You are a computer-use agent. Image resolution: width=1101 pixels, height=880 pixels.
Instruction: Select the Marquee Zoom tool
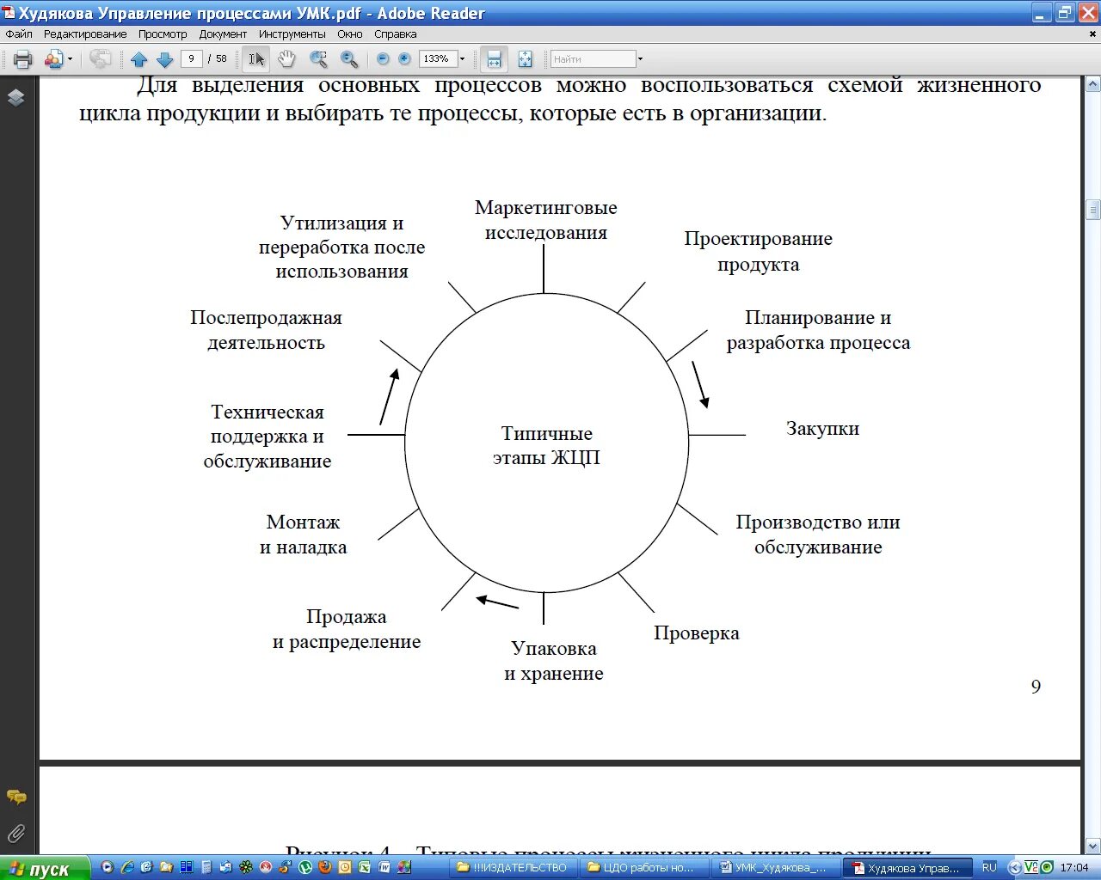click(318, 59)
